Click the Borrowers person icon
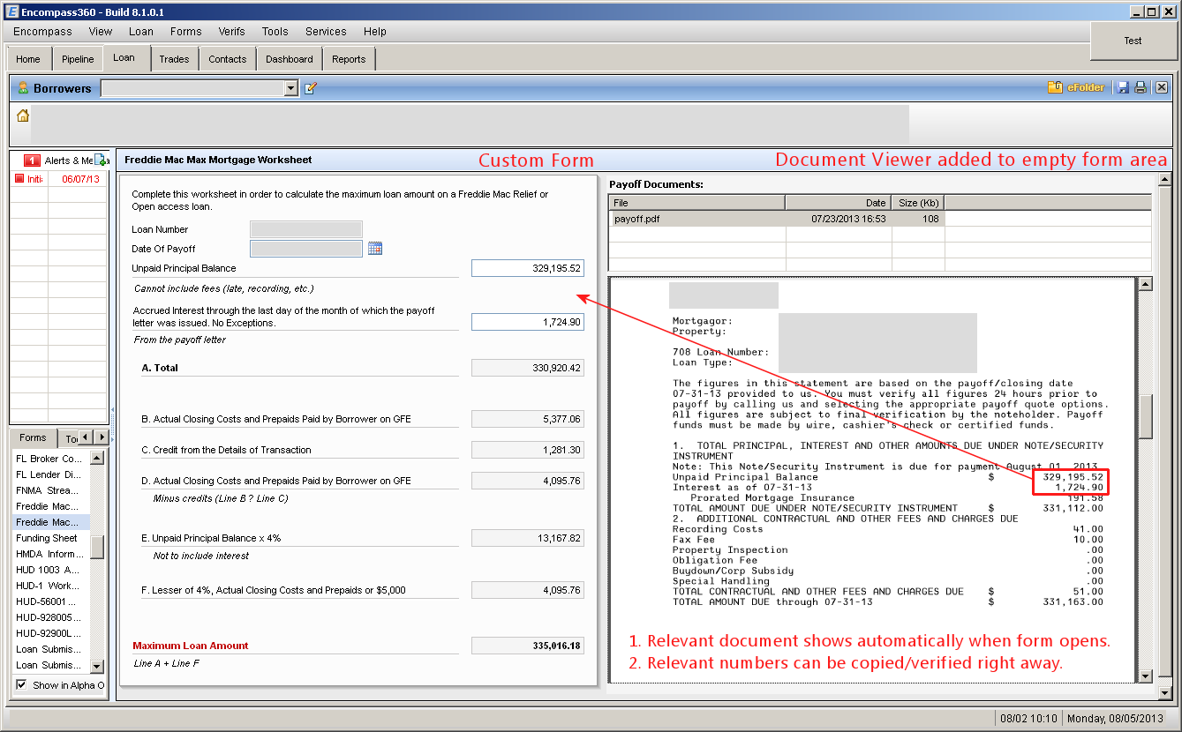 click(23, 88)
